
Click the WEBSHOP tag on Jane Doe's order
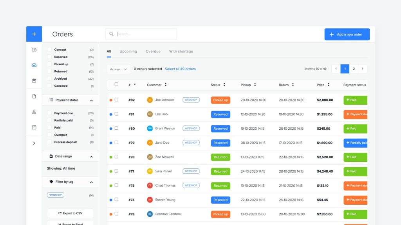[191, 143]
